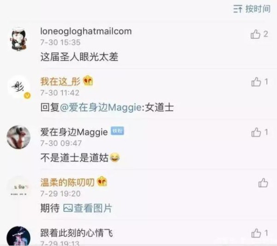Click the @爱在身边Maggie mention link

(101, 108)
